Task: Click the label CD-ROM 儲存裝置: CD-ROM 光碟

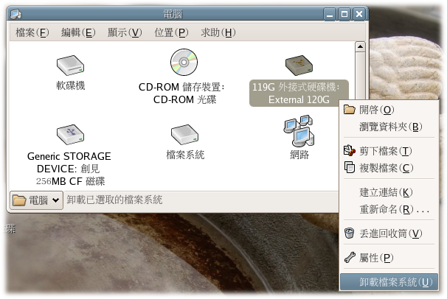Action: 181,93
